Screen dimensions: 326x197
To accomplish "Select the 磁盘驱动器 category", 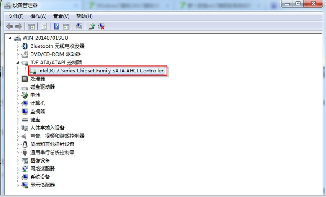I will coord(43,87).
